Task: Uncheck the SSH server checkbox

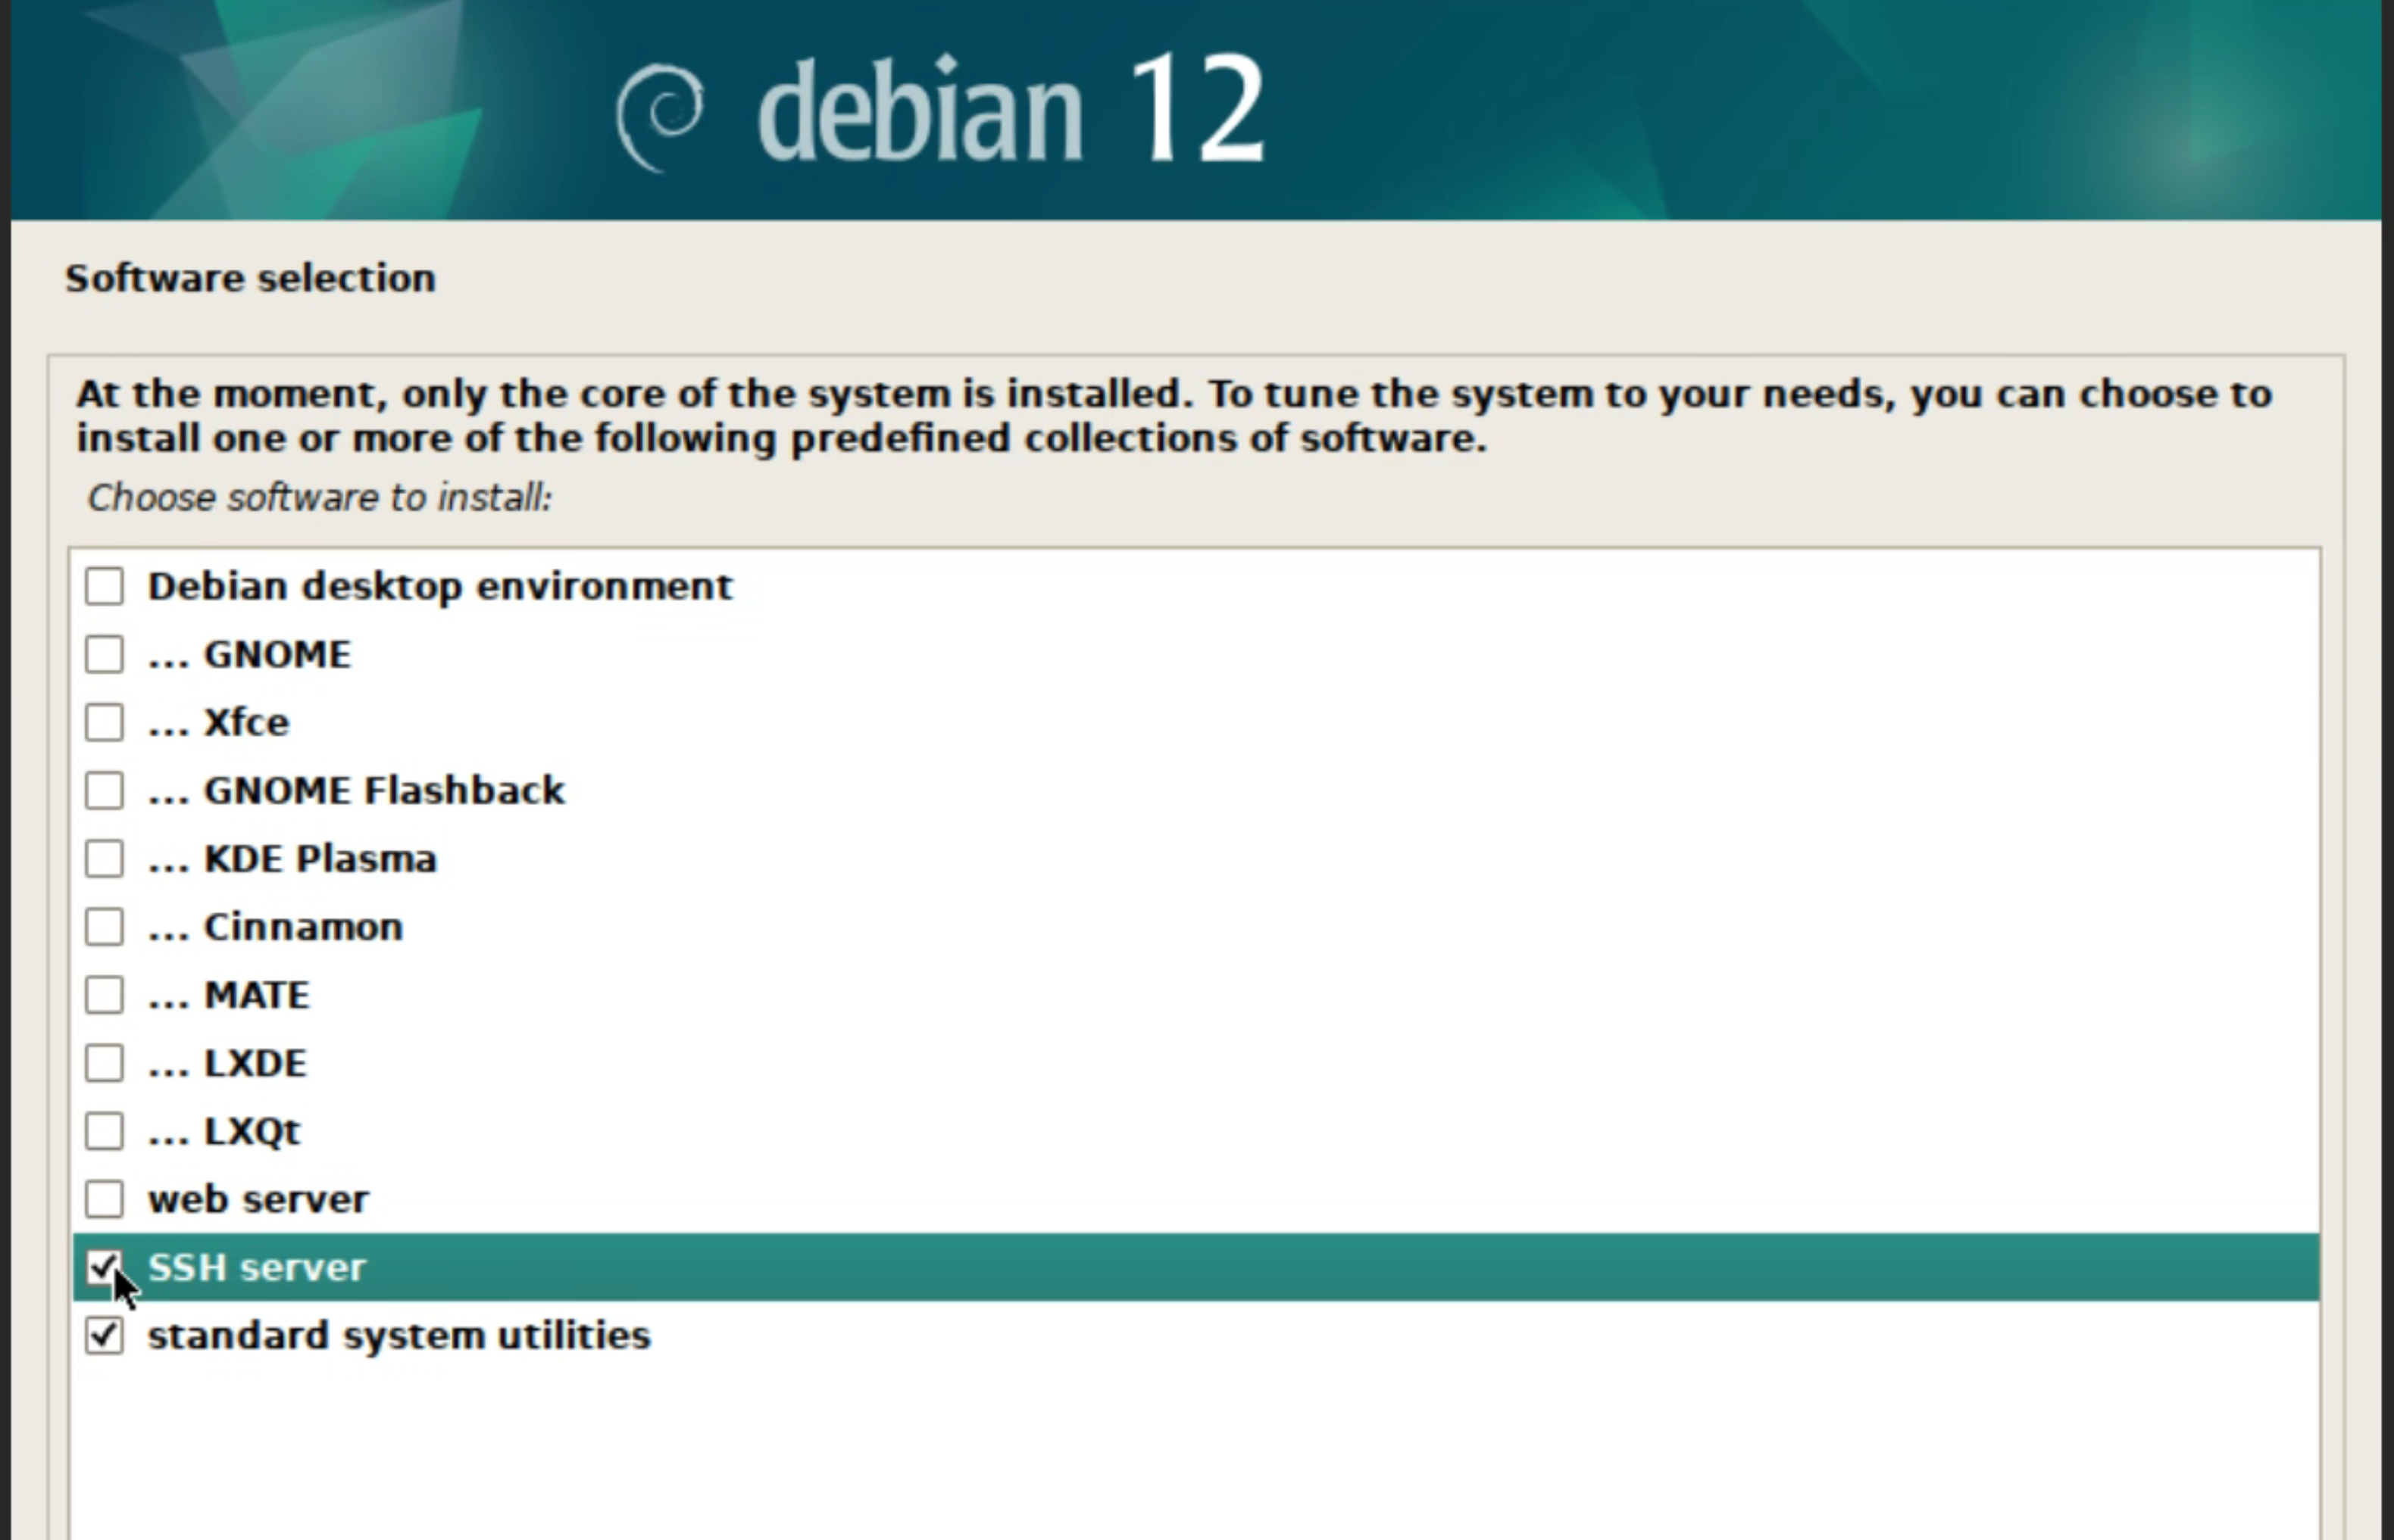Action: (104, 1267)
